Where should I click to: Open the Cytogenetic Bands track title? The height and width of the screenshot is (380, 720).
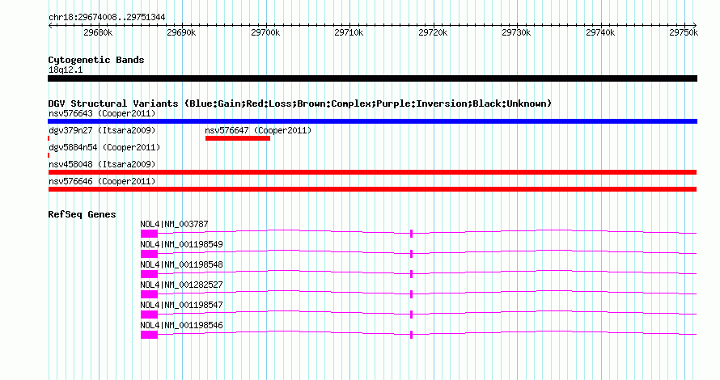(96, 60)
